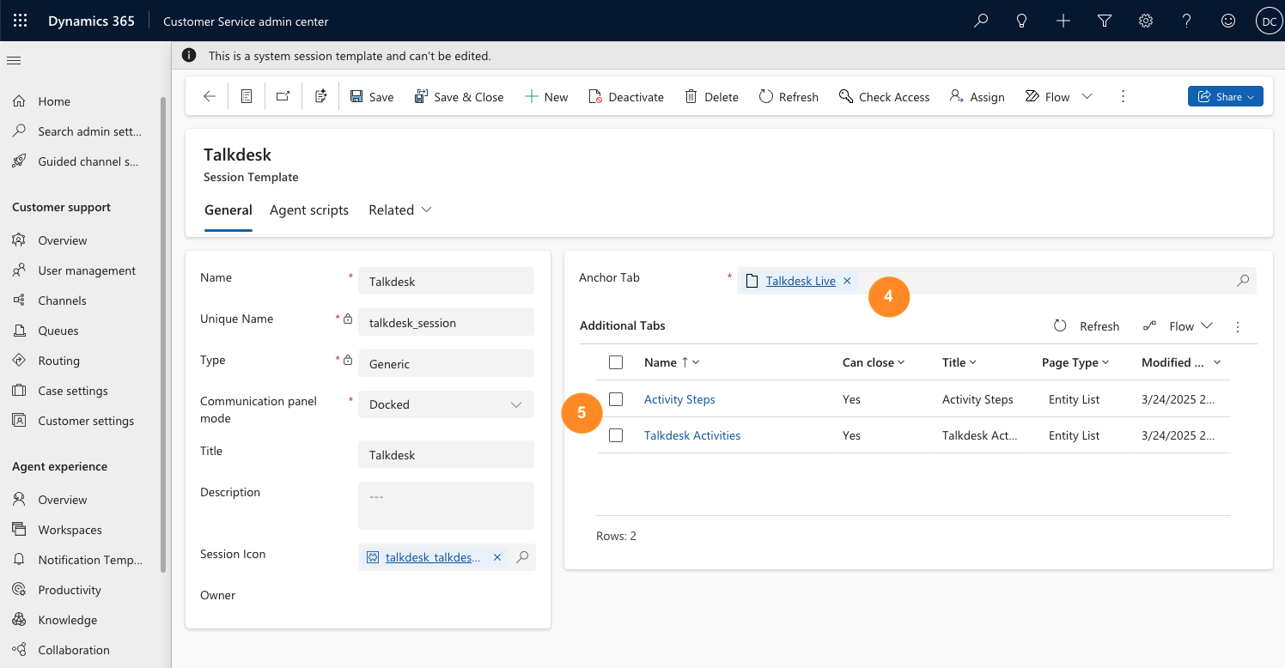This screenshot has width=1285, height=668.
Task: Expand the Related tab dropdown
Action: 399,210
